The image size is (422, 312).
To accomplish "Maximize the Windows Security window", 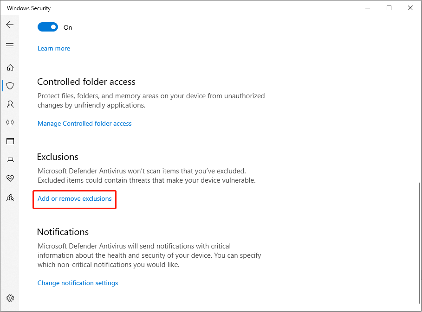I will [x=389, y=8].
